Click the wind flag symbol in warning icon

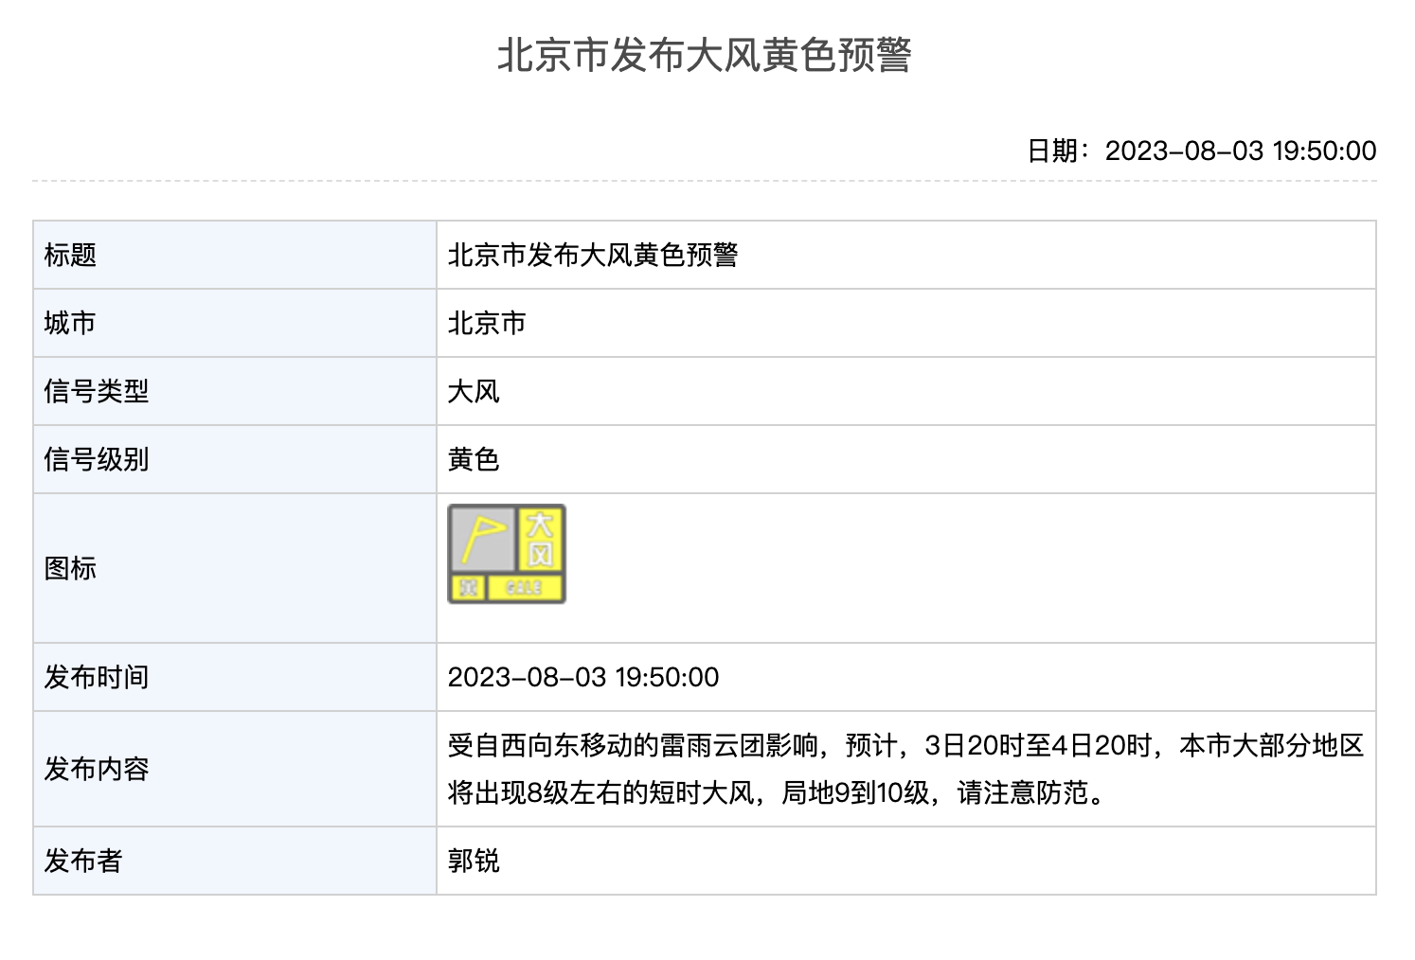482,540
